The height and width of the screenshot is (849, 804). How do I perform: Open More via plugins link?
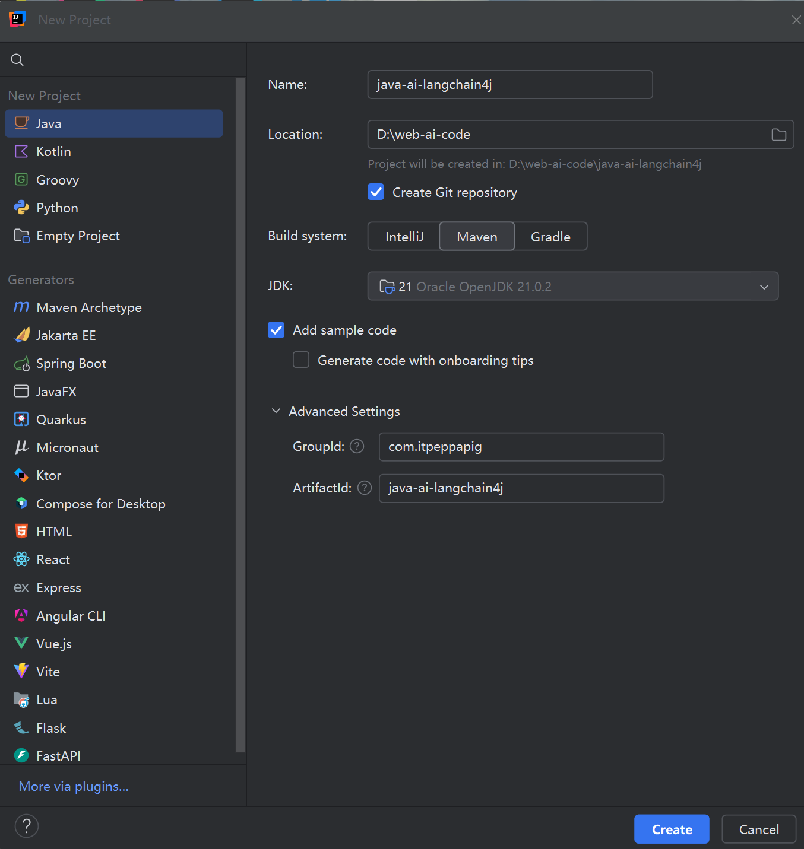click(x=74, y=786)
